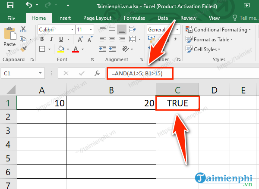Click the Tell me search box
259x189 pixels.
(x=245, y=18)
